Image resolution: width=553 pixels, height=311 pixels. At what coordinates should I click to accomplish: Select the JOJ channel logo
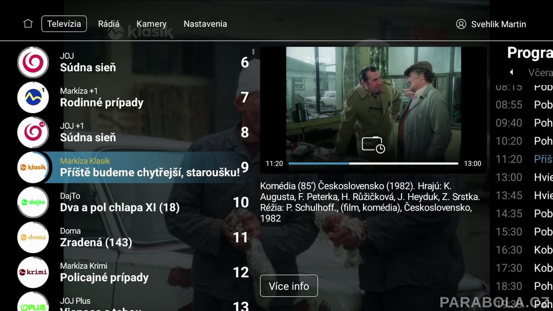[x=33, y=63]
